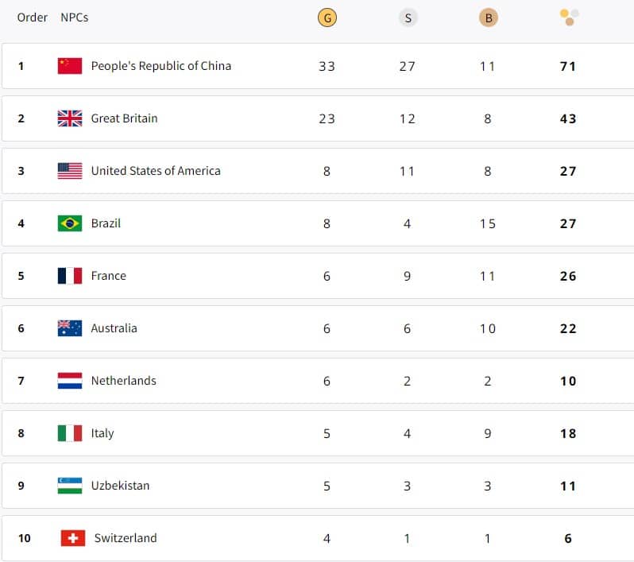Click China's gold count of 33

(327, 66)
